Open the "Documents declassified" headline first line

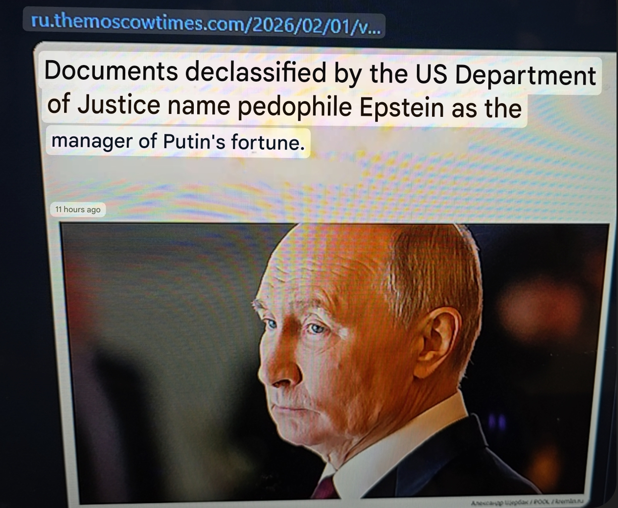click(320, 73)
